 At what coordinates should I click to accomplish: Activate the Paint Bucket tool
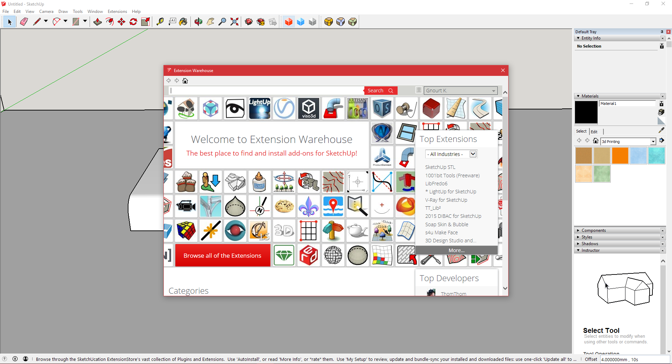pyautogui.click(x=183, y=22)
